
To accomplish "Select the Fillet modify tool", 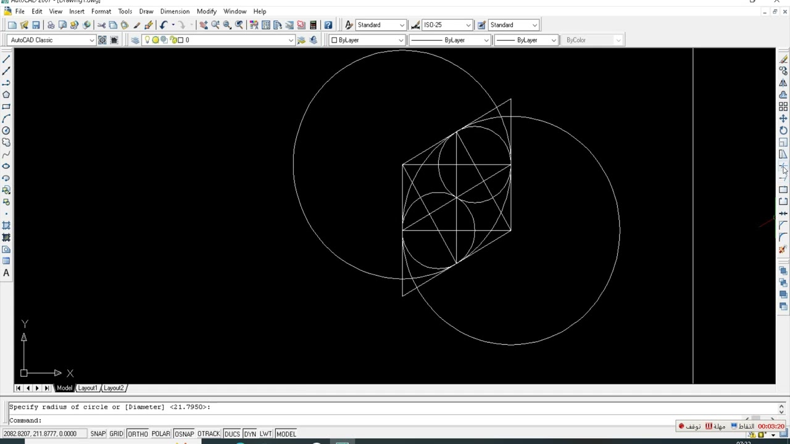I will 783,237.
